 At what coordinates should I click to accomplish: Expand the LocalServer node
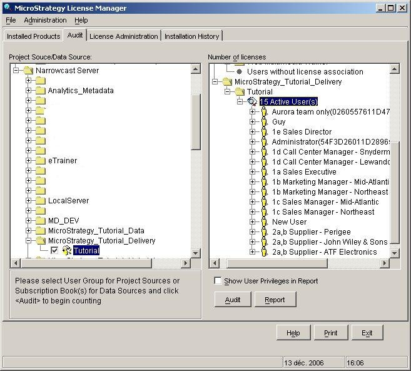29,201
